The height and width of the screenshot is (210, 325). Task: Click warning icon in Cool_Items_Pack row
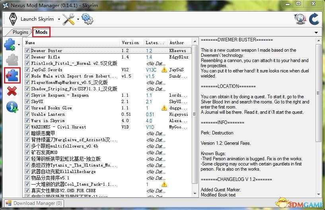(164, 184)
